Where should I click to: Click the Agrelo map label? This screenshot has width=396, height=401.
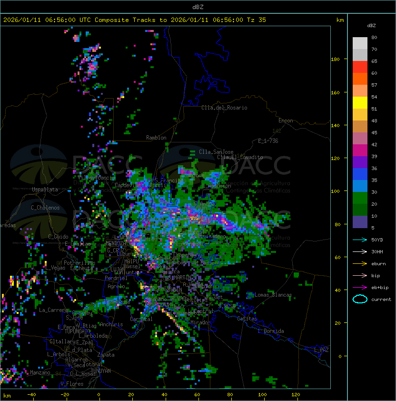click(116, 286)
